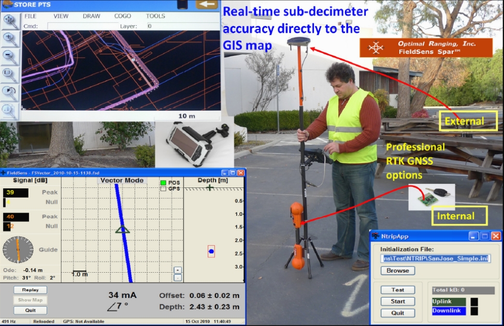This screenshot has width=504, height=326.
Task: Click the green Uplink label
Action: pyautogui.click(x=449, y=302)
